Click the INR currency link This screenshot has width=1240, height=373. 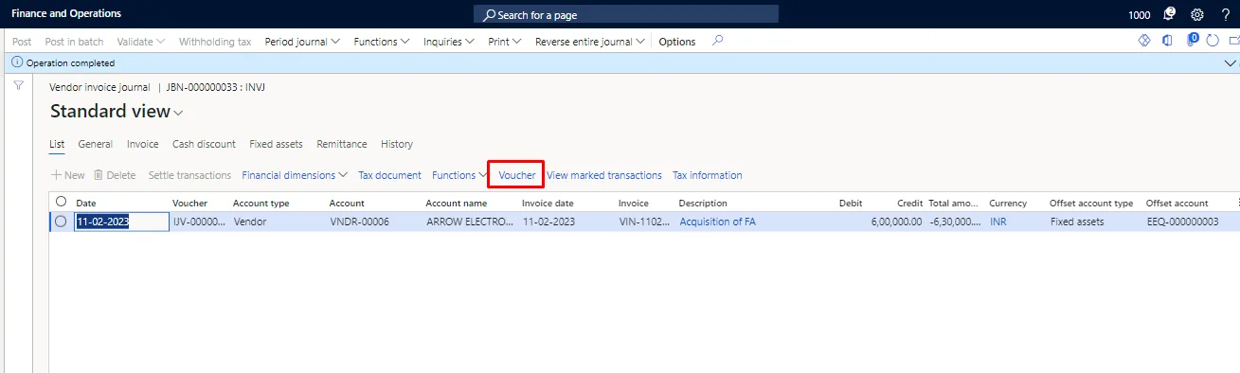998,222
